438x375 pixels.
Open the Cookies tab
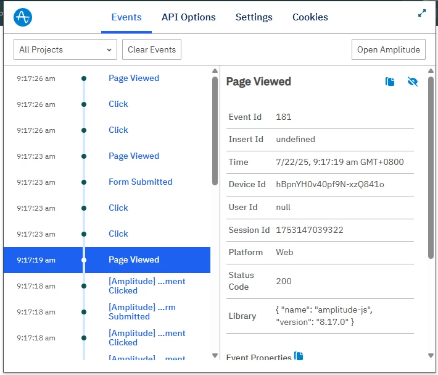coord(310,17)
